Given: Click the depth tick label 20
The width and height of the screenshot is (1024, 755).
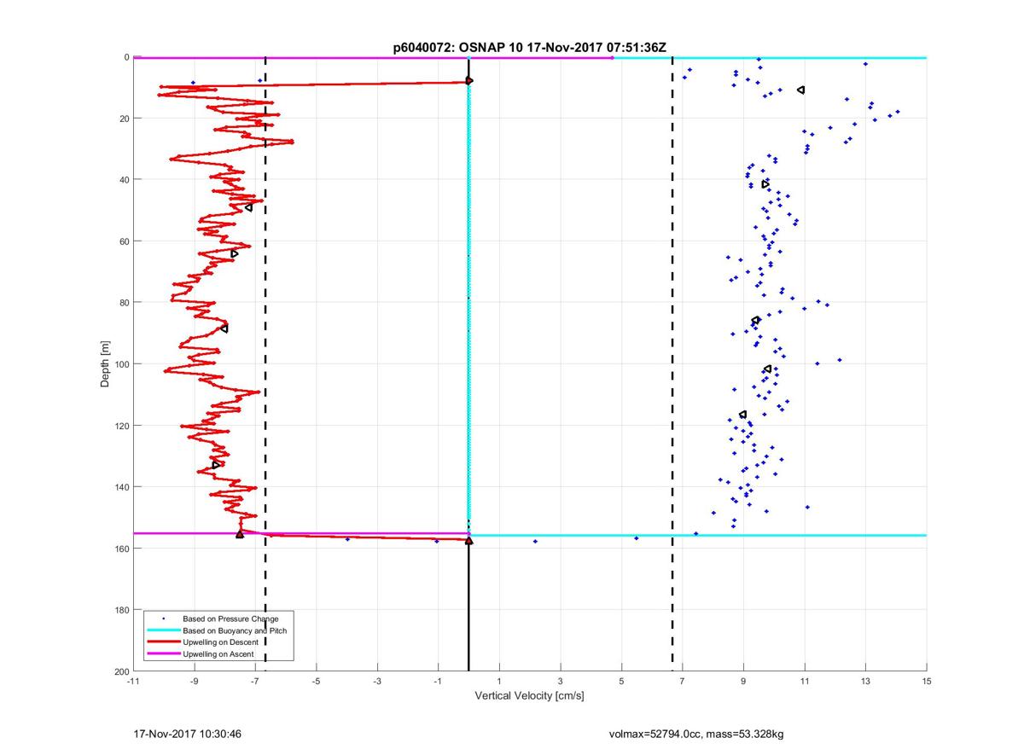Looking at the screenshot, I should [124, 119].
